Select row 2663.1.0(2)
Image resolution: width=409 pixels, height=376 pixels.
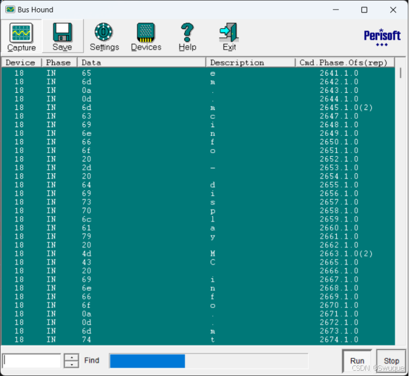coord(198,254)
